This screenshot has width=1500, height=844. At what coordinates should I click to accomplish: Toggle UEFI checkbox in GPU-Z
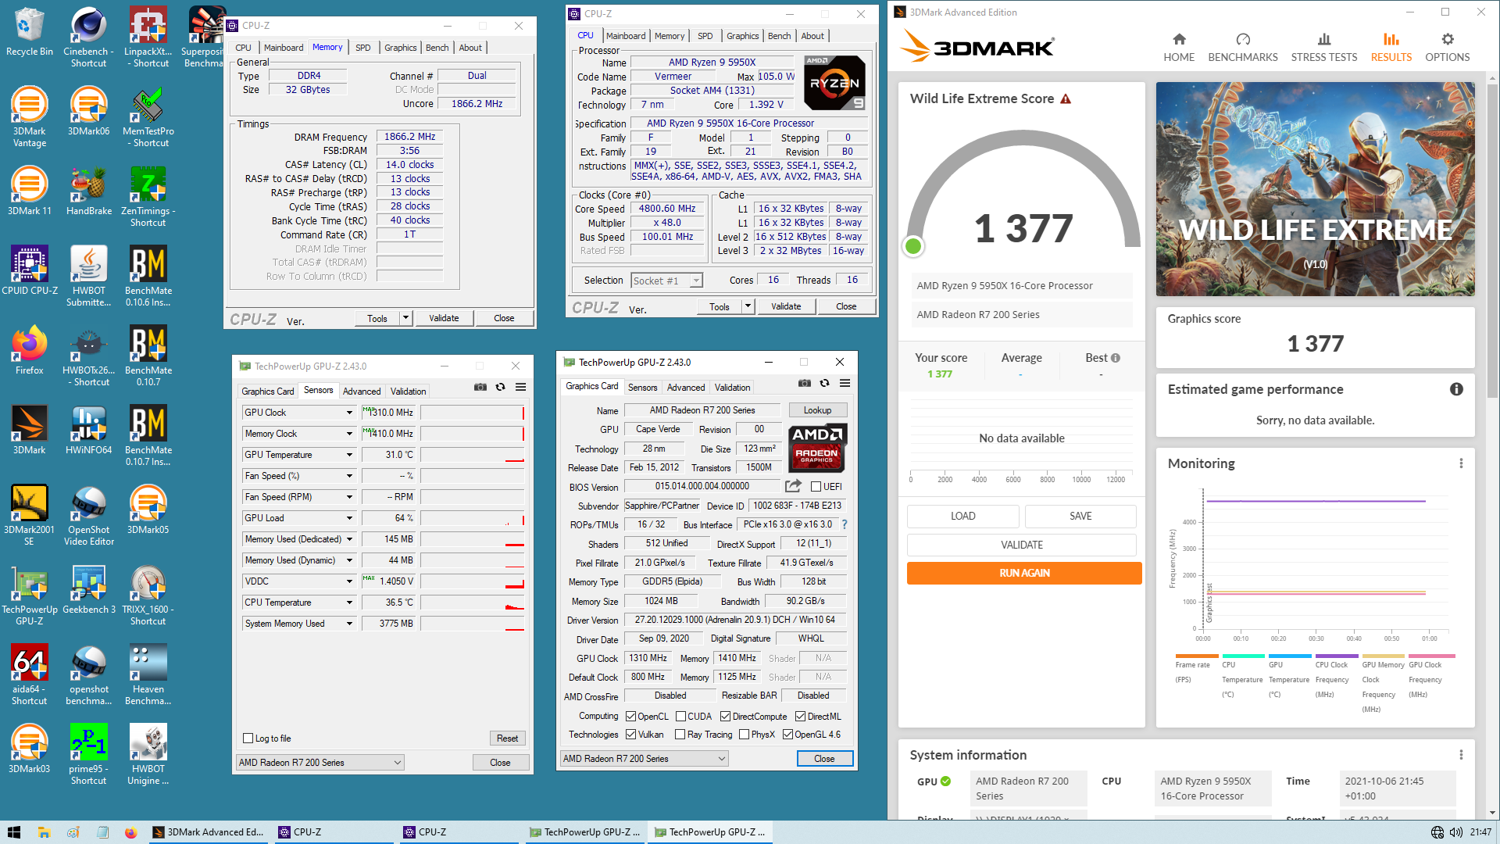(x=816, y=487)
